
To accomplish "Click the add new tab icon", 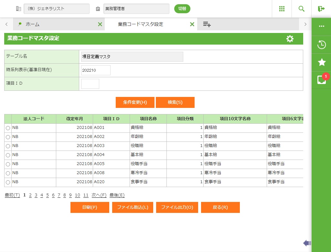I will (207, 24).
